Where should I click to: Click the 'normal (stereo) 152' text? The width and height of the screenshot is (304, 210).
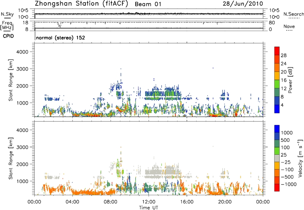coord(60,38)
